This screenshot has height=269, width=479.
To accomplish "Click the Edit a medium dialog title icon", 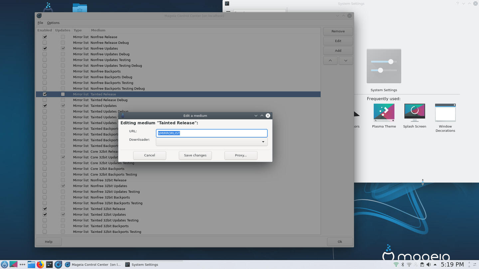I will pyautogui.click(x=122, y=116).
